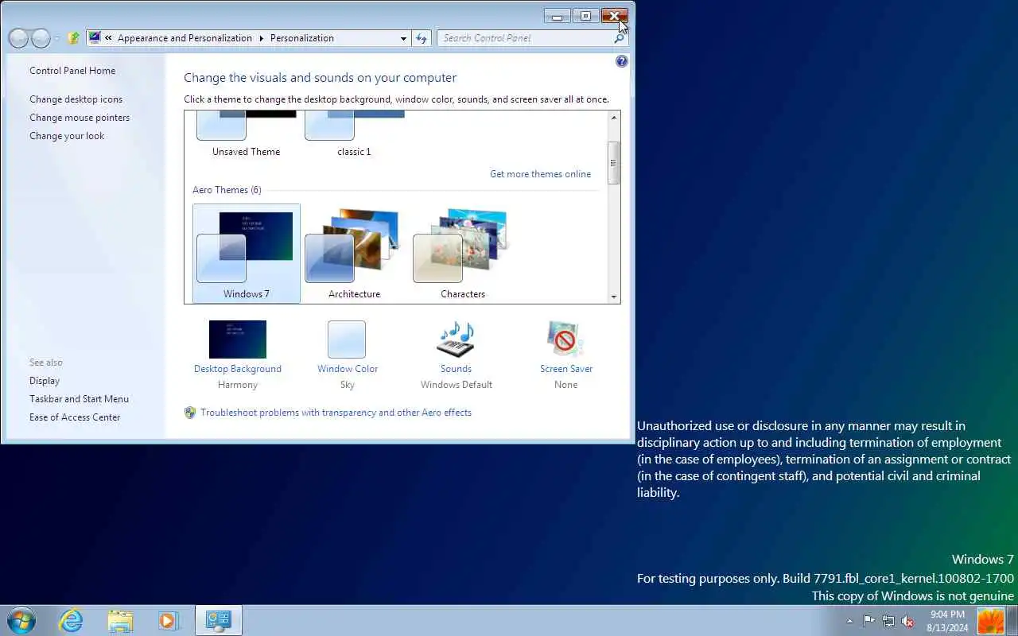Click the Aero Themes (6) group header
Screen dimensions: 1018x636
(227, 190)
